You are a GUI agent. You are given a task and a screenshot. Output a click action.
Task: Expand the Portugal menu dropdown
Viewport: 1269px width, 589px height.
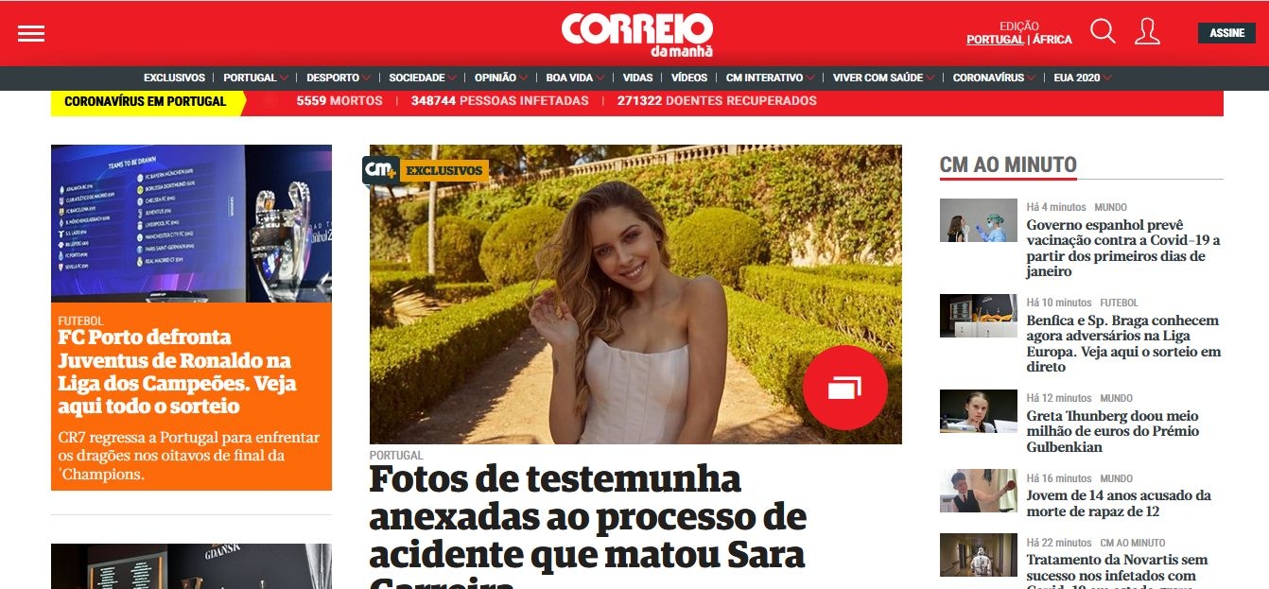283,78
